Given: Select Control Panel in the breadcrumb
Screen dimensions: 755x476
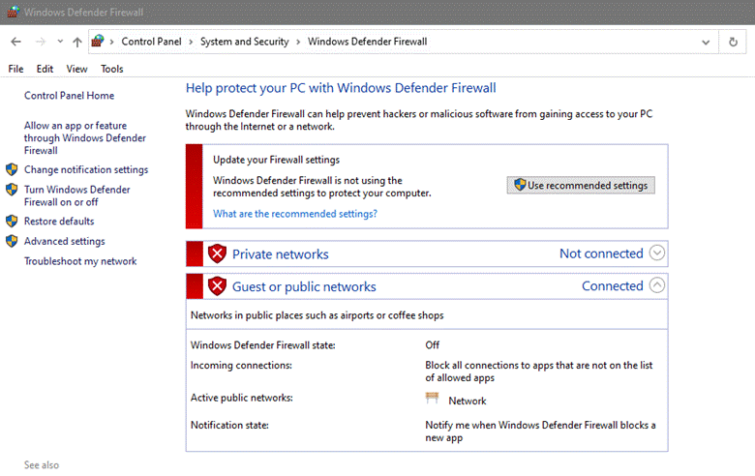Looking at the screenshot, I should (151, 42).
